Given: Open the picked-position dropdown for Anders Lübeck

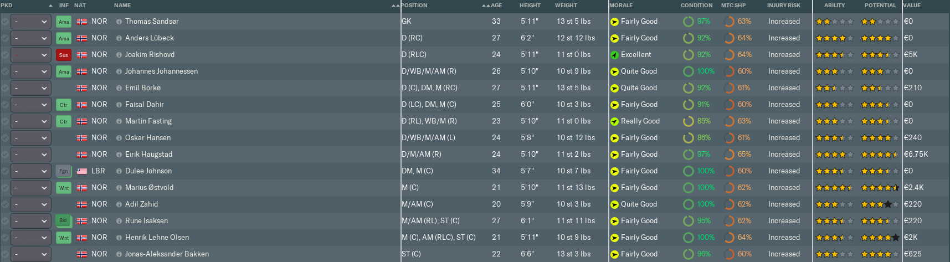Looking at the screenshot, I should (x=31, y=38).
